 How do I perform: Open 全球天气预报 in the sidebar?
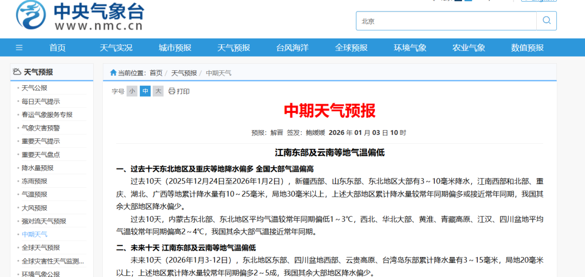41,248
